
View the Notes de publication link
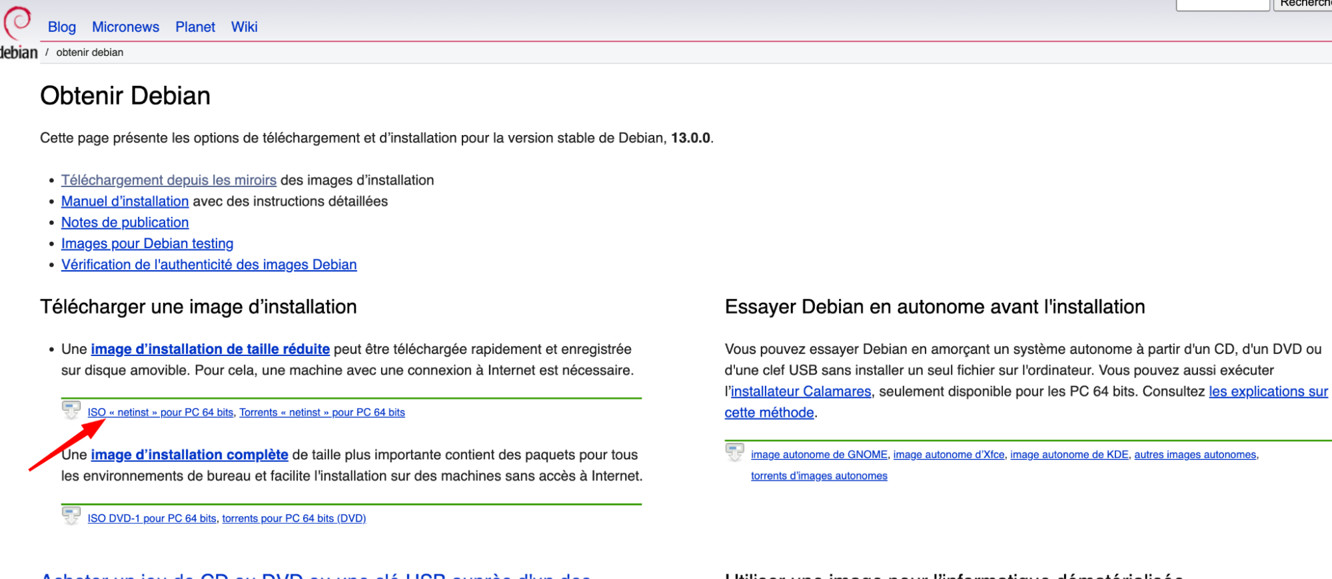[x=125, y=223]
